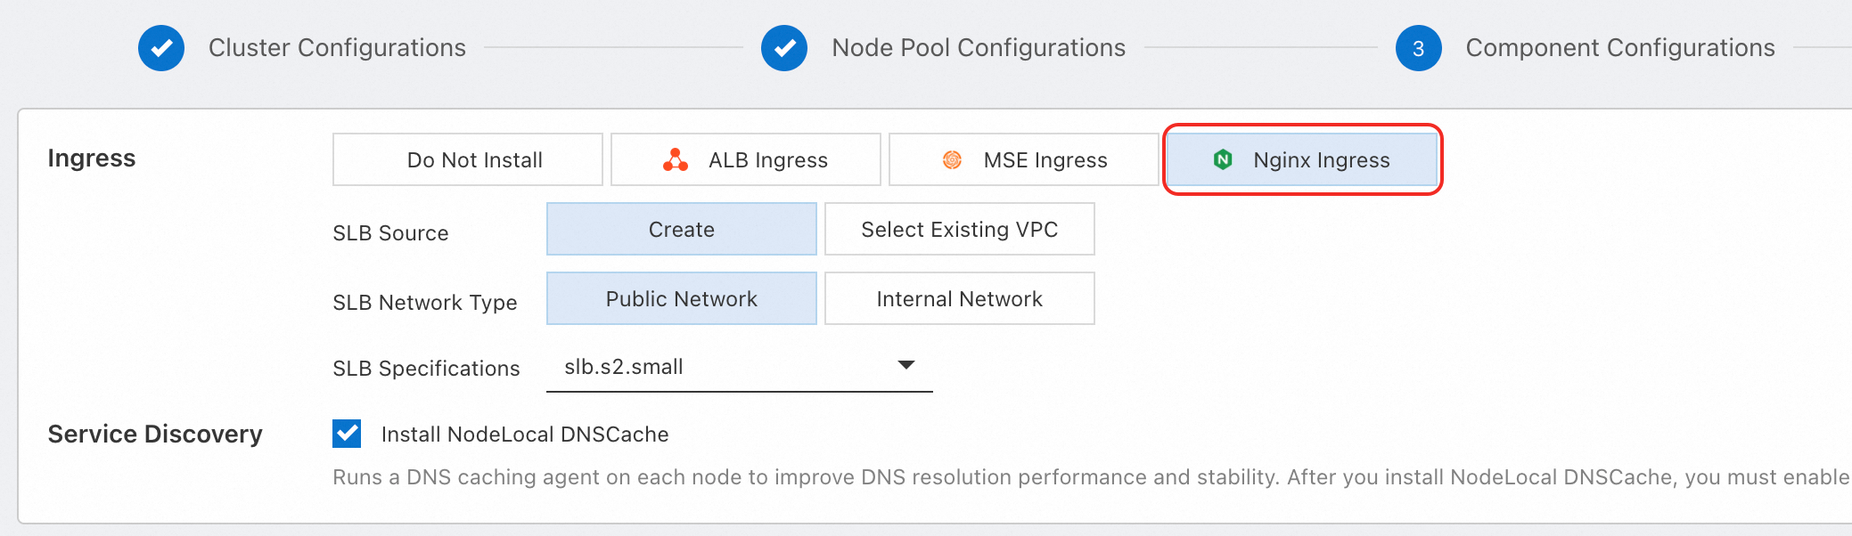Click the ALB Ingress red icon
The image size is (1852, 536).
click(676, 160)
